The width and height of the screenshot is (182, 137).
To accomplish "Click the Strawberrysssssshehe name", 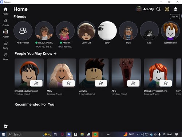I will coord(156,91).
